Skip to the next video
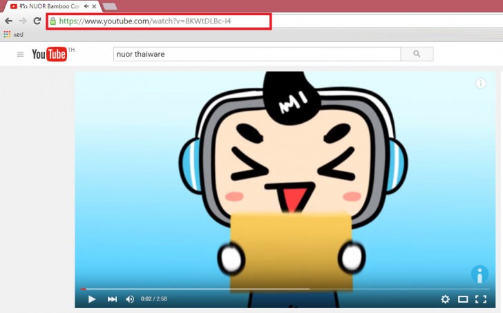 [112, 299]
